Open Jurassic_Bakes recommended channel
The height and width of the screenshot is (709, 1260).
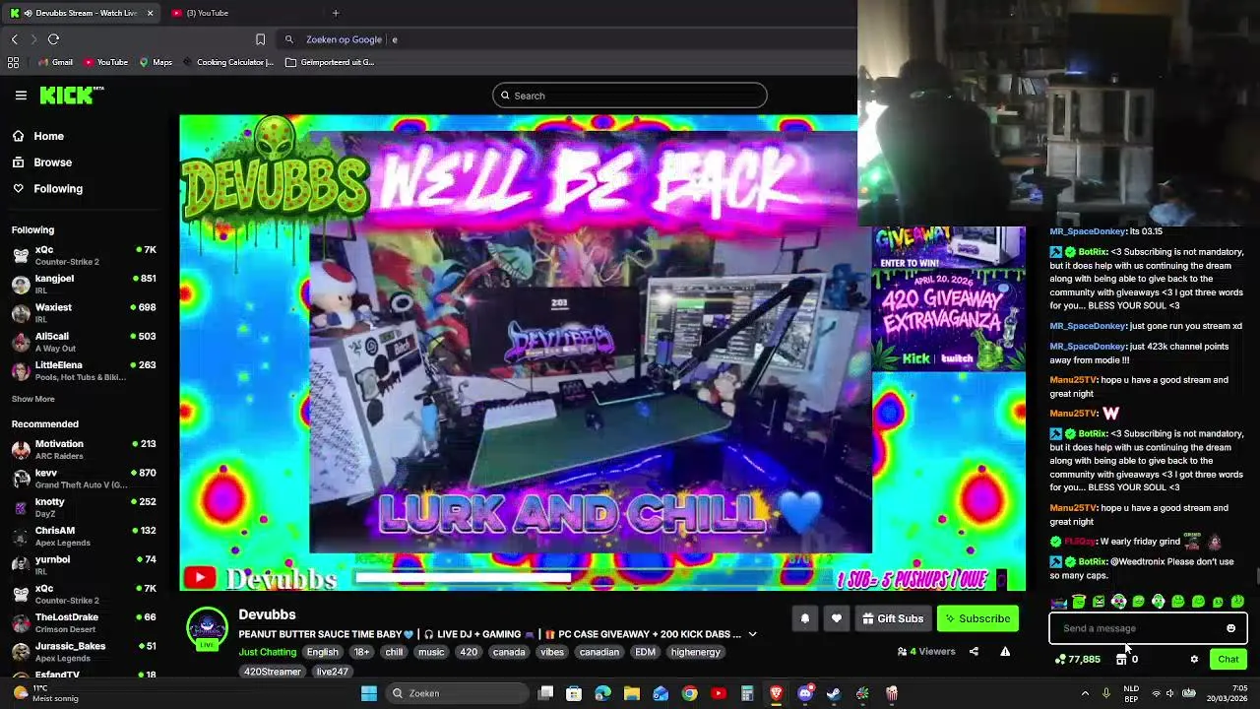[84, 652]
